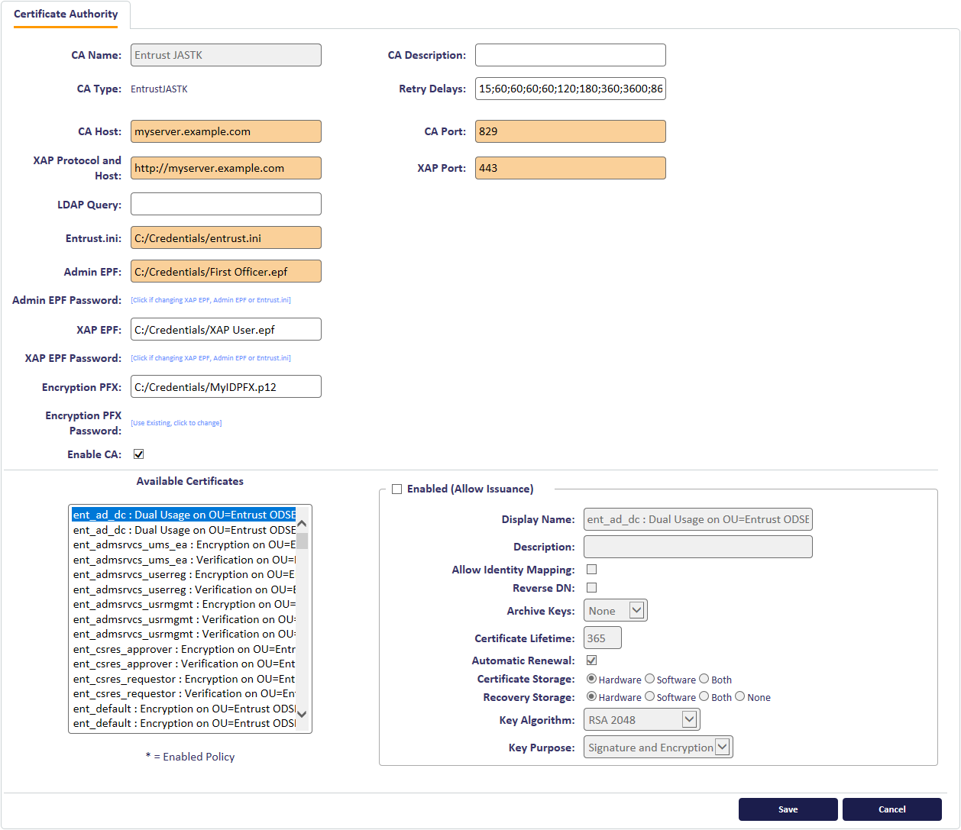Click the certificate list scrollbar thumb
Viewport: 961px width, 830px height.
(302, 541)
